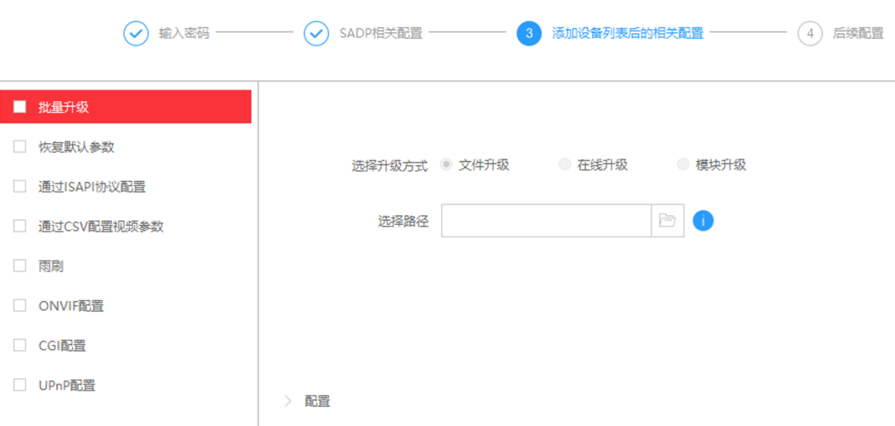
Task: Open the 批量升级 sidebar item
Action: [x=126, y=107]
